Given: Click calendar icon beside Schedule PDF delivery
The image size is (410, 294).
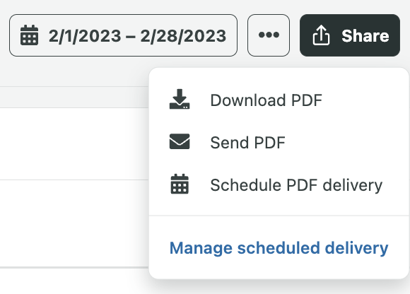Looking at the screenshot, I should pyautogui.click(x=180, y=184).
